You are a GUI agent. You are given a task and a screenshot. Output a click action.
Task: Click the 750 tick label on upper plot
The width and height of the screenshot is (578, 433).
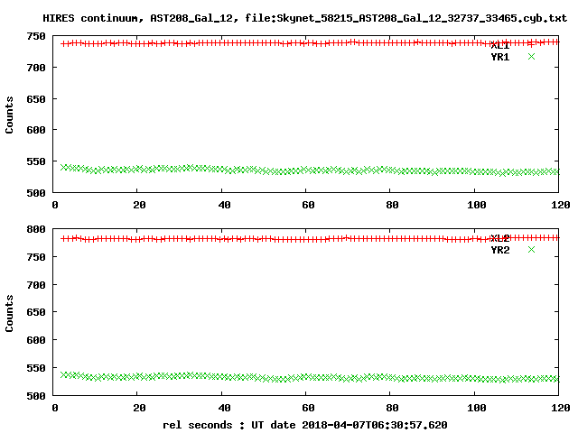[36, 36]
